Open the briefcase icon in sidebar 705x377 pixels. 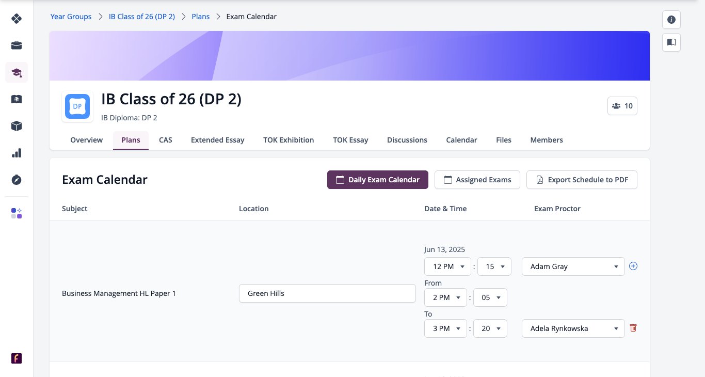point(17,45)
